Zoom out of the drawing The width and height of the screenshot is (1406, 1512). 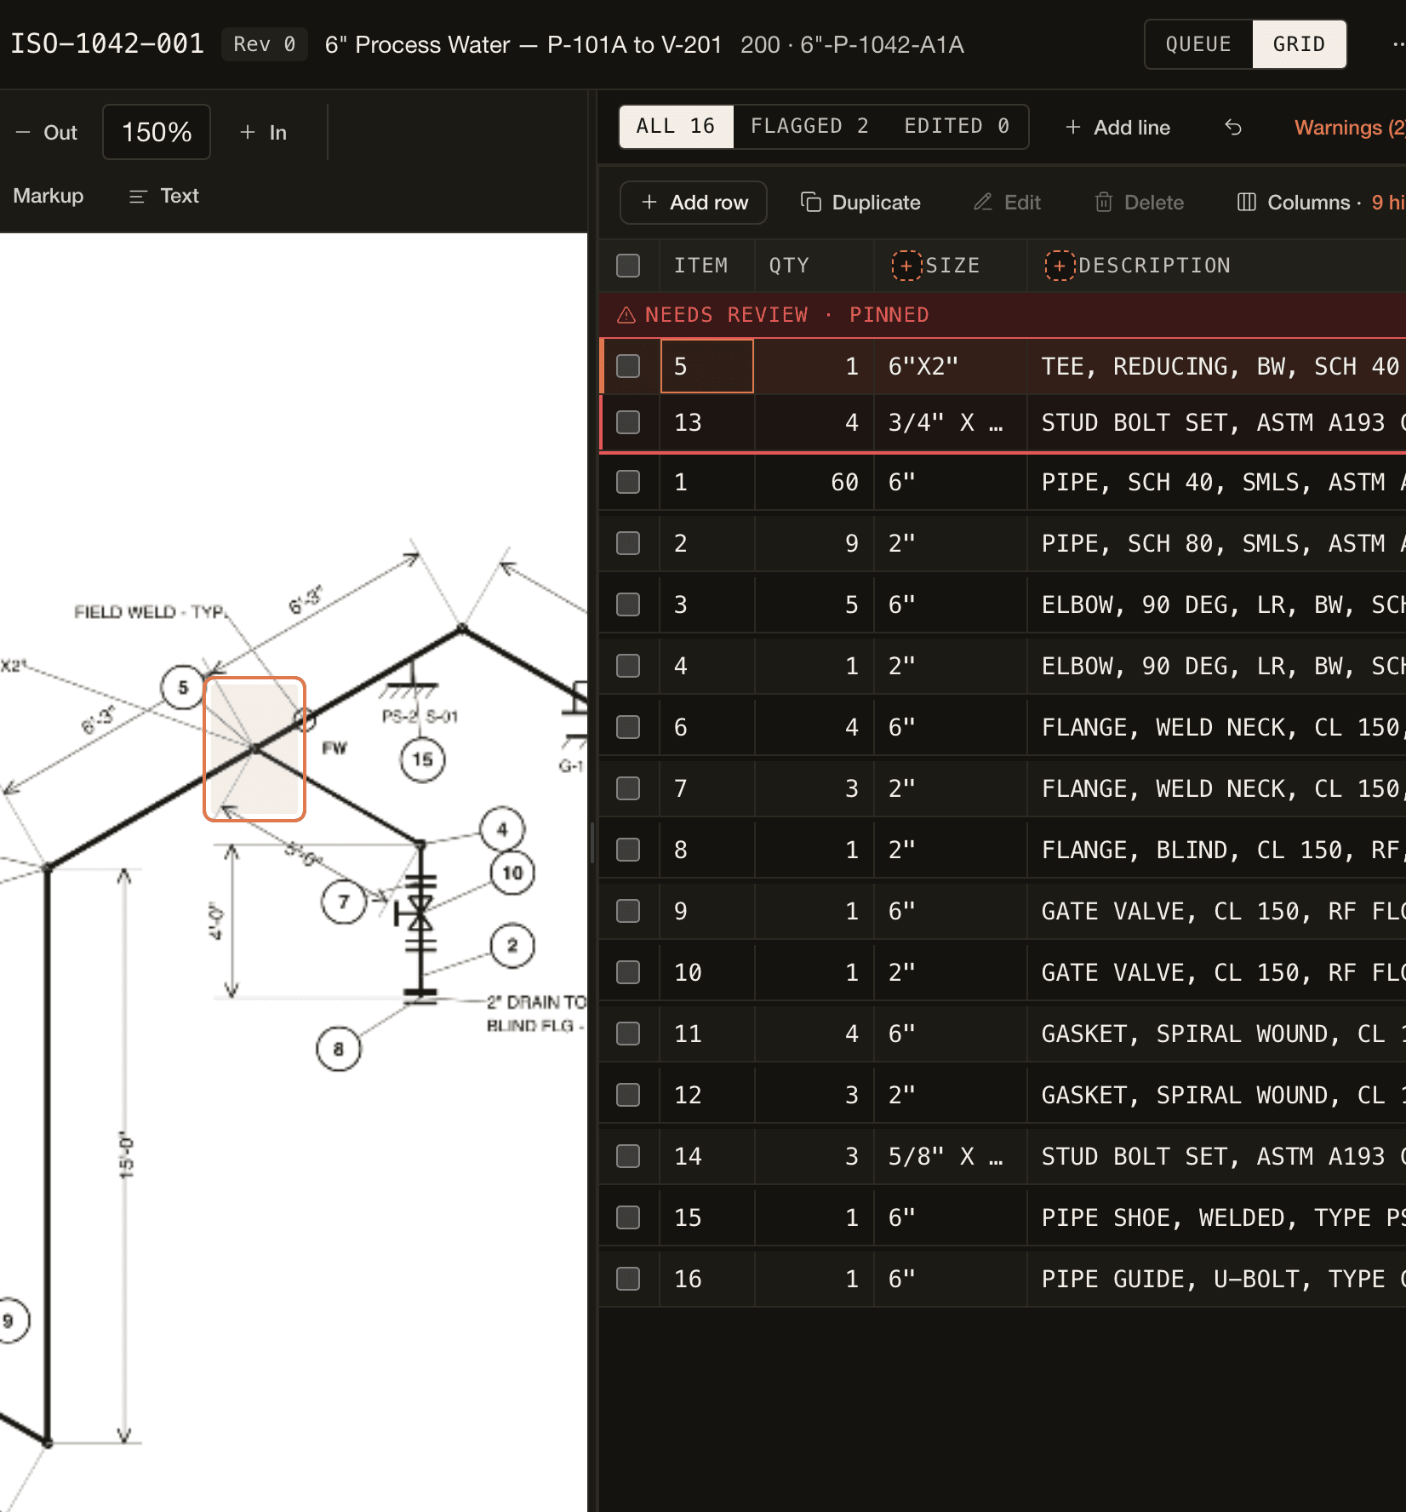point(47,133)
